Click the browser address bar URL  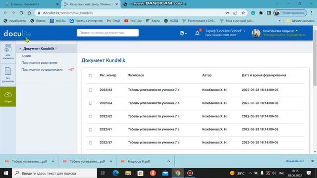[68, 13]
